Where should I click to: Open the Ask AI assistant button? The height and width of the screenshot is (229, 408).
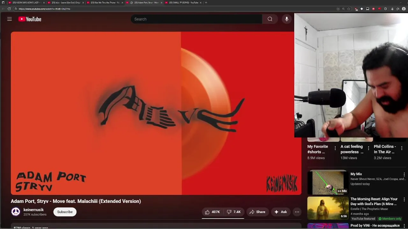click(x=280, y=212)
